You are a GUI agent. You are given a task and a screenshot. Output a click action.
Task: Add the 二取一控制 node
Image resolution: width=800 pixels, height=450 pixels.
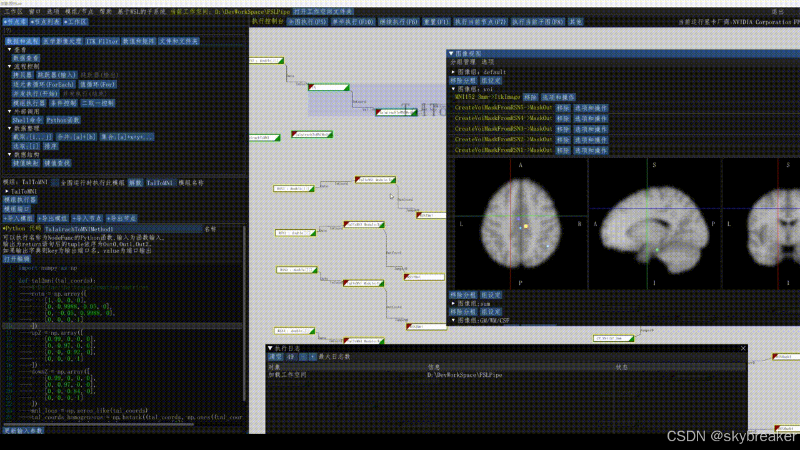click(x=97, y=102)
